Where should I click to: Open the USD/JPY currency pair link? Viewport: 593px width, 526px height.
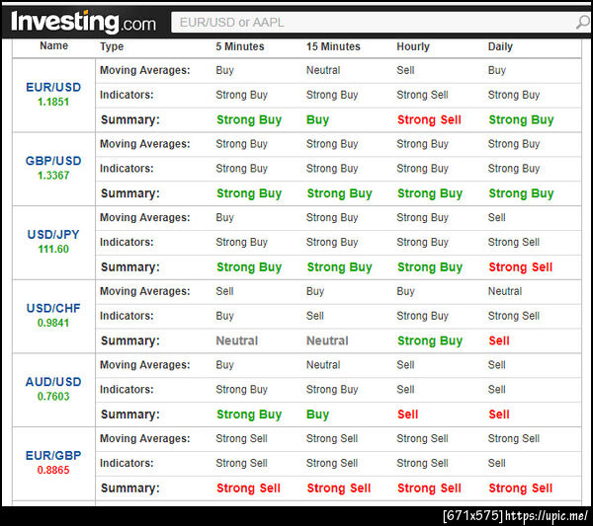(53, 235)
